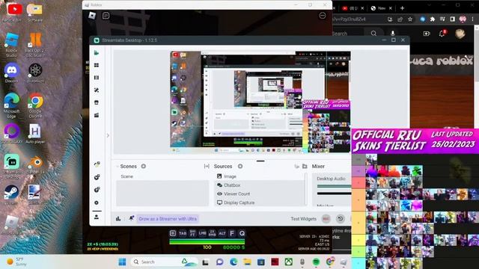Expand the Streamlabs sidebar with the chevron
The height and width of the screenshot is (269, 479).
point(108,135)
